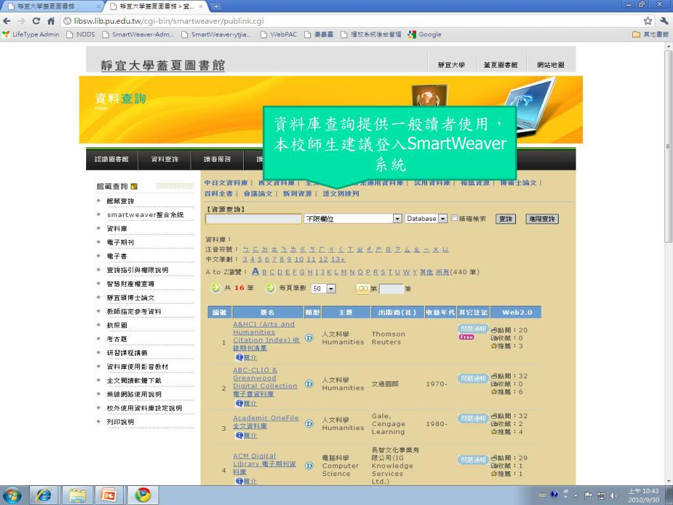Click the 資源查詢 search text field
The image size is (673, 505).
coord(254,218)
